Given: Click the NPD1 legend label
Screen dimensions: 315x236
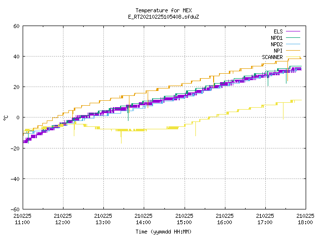Looking at the screenshot, I should [x=277, y=38].
